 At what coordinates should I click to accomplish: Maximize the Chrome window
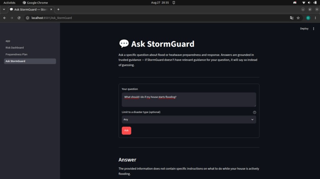pyautogui.click(x=310, y=9)
